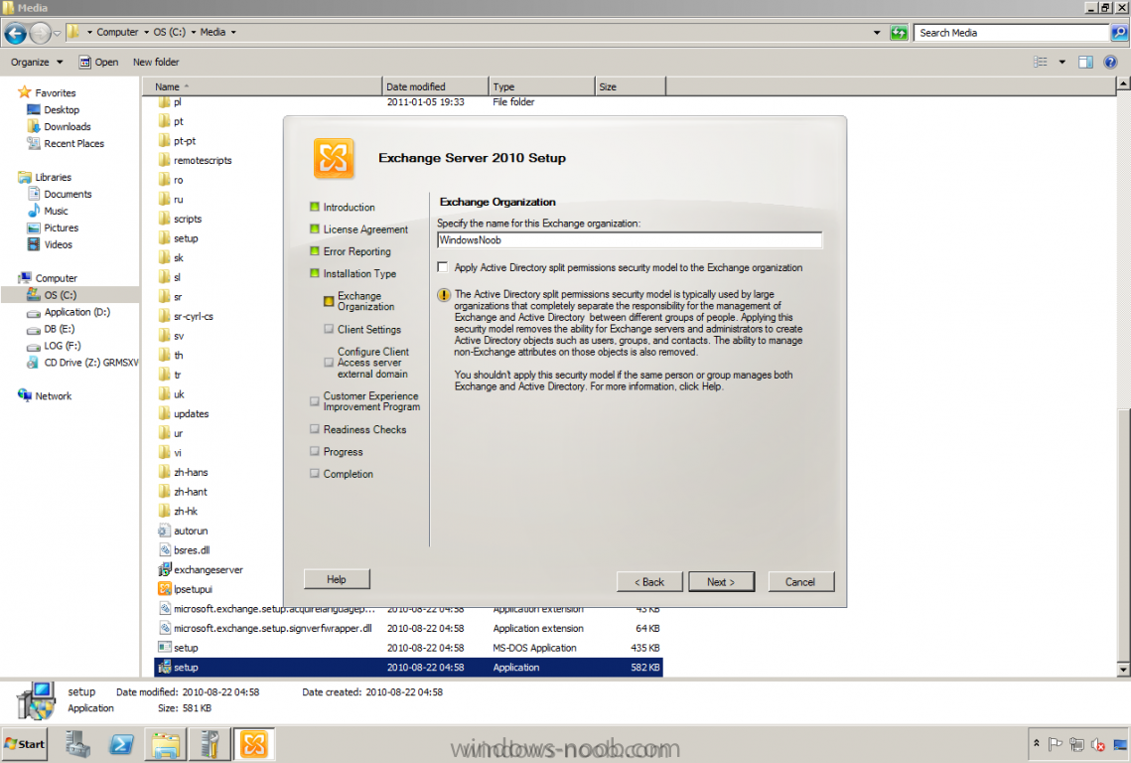Sort files by Type column
The height and width of the screenshot is (763, 1131).
(542, 86)
